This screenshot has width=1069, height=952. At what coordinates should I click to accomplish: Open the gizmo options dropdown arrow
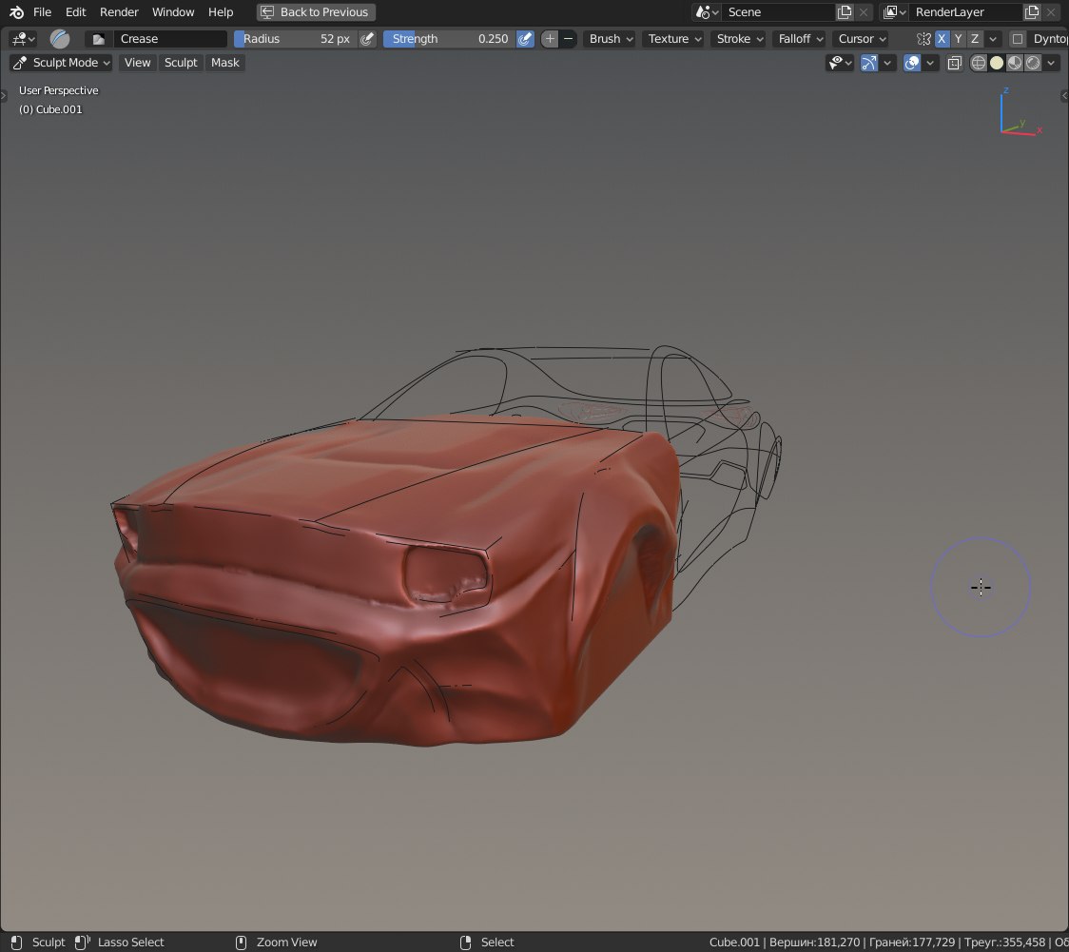click(887, 64)
